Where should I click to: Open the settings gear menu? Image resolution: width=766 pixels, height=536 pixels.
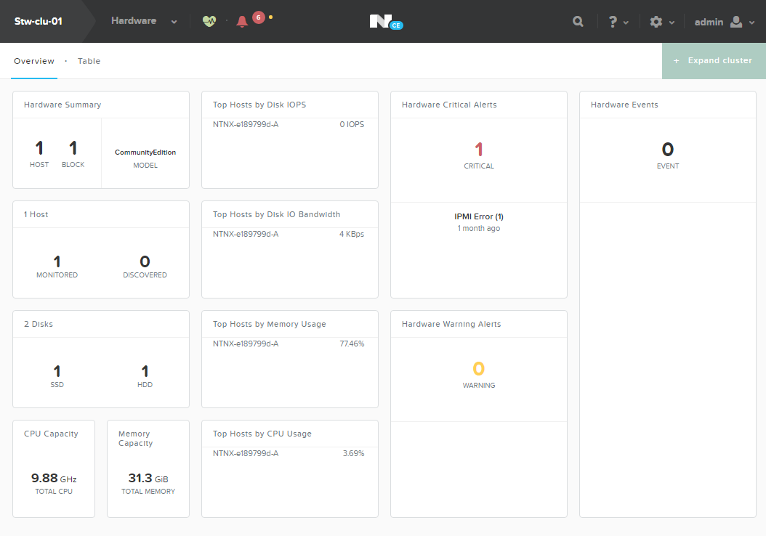point(656,21)
